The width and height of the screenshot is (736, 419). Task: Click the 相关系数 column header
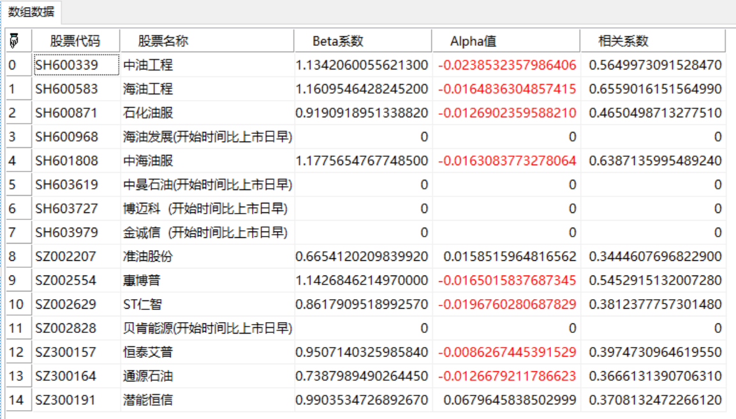[x=623, y=41]
